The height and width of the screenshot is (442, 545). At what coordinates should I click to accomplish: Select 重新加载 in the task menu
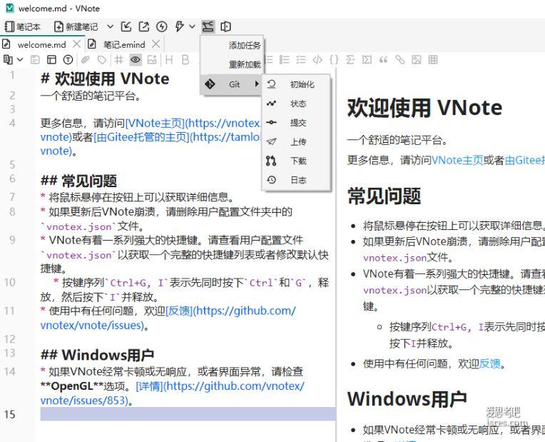tap(232, 64)
